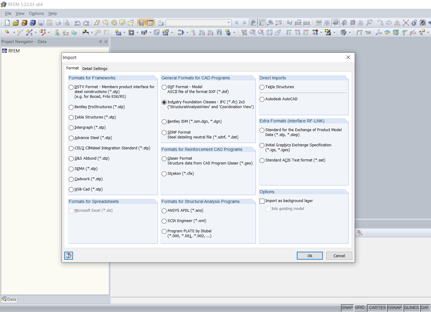Print using the printer toolbar icon
This screenshot has height=312, width=431.
pos(58,22)
